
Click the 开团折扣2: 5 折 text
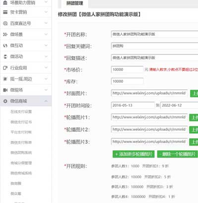point(157,177)
